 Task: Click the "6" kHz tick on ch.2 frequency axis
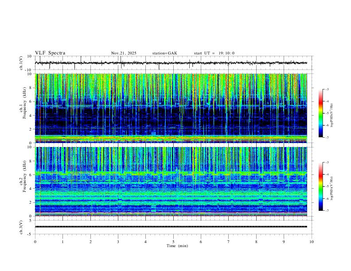[x=31, y=175]
